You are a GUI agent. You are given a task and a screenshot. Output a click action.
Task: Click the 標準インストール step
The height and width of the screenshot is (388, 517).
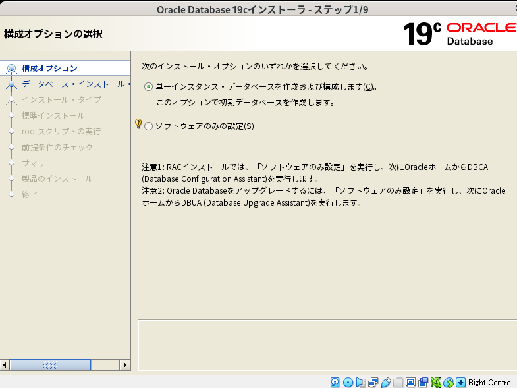point(53,115)
